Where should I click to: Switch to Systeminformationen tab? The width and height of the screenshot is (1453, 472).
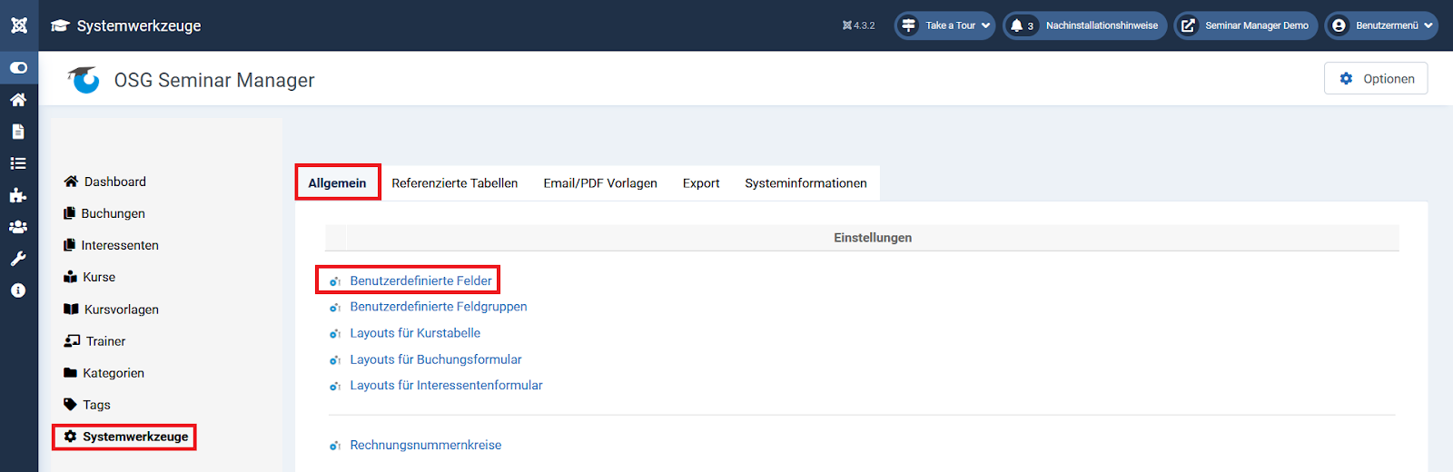(806, 182)
